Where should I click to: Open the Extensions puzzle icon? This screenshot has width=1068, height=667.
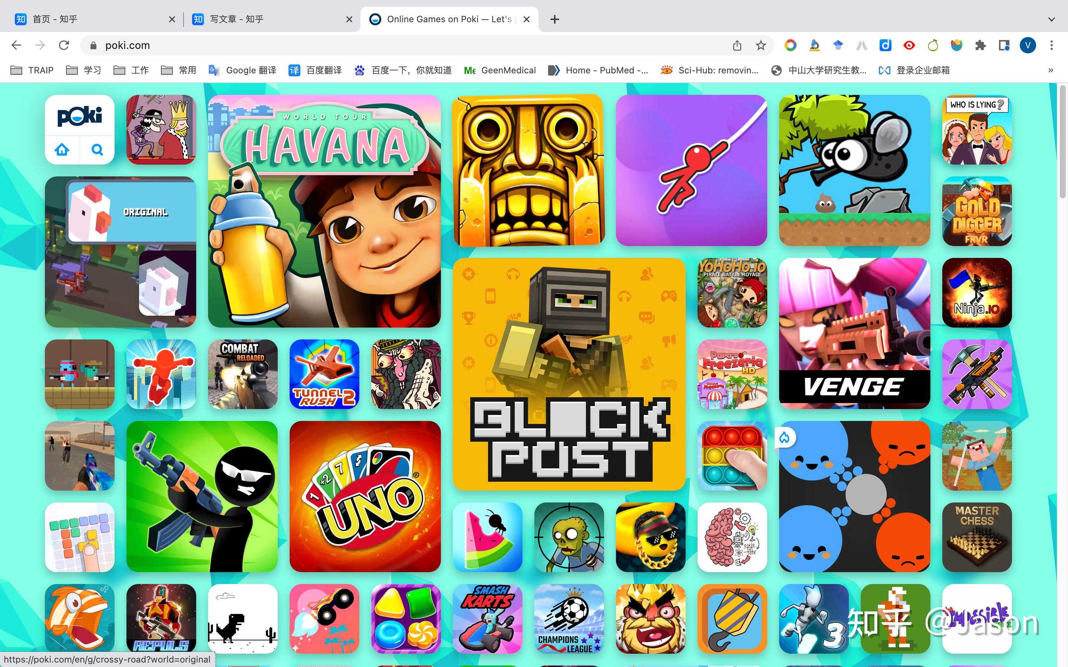(980, 46)
